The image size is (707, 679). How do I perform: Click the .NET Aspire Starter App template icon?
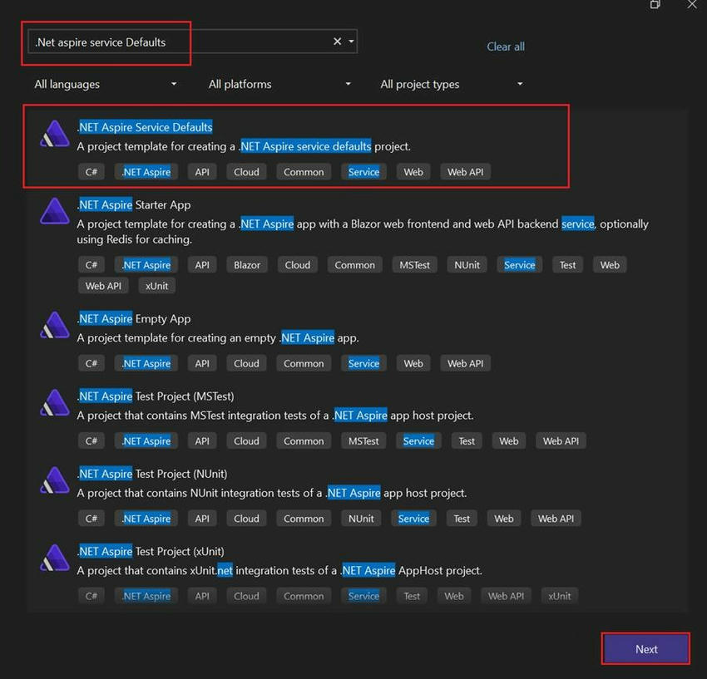(53, 211)
